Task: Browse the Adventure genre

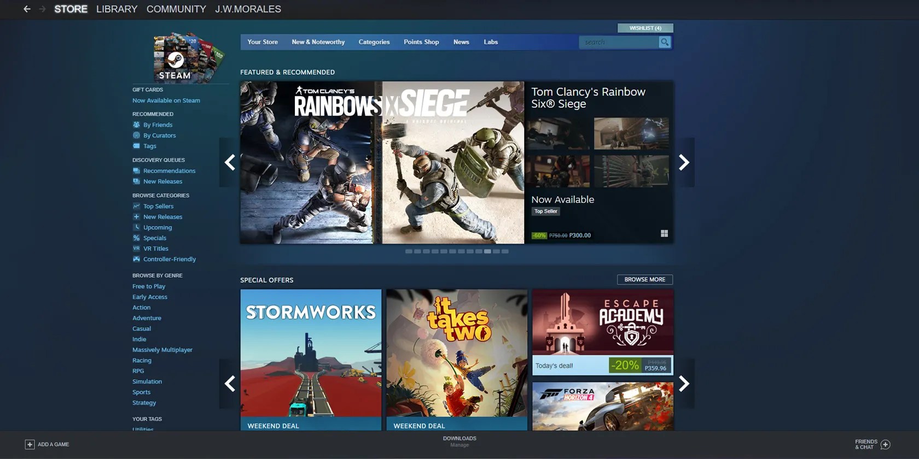Action: pos(147,318)
